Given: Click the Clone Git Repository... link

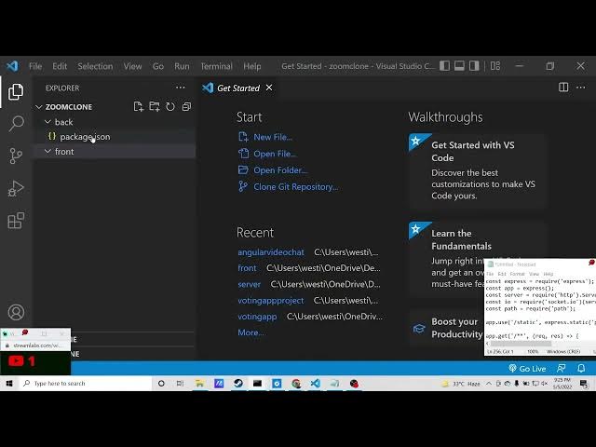Looking at the screenshot, I should (288, 186).
